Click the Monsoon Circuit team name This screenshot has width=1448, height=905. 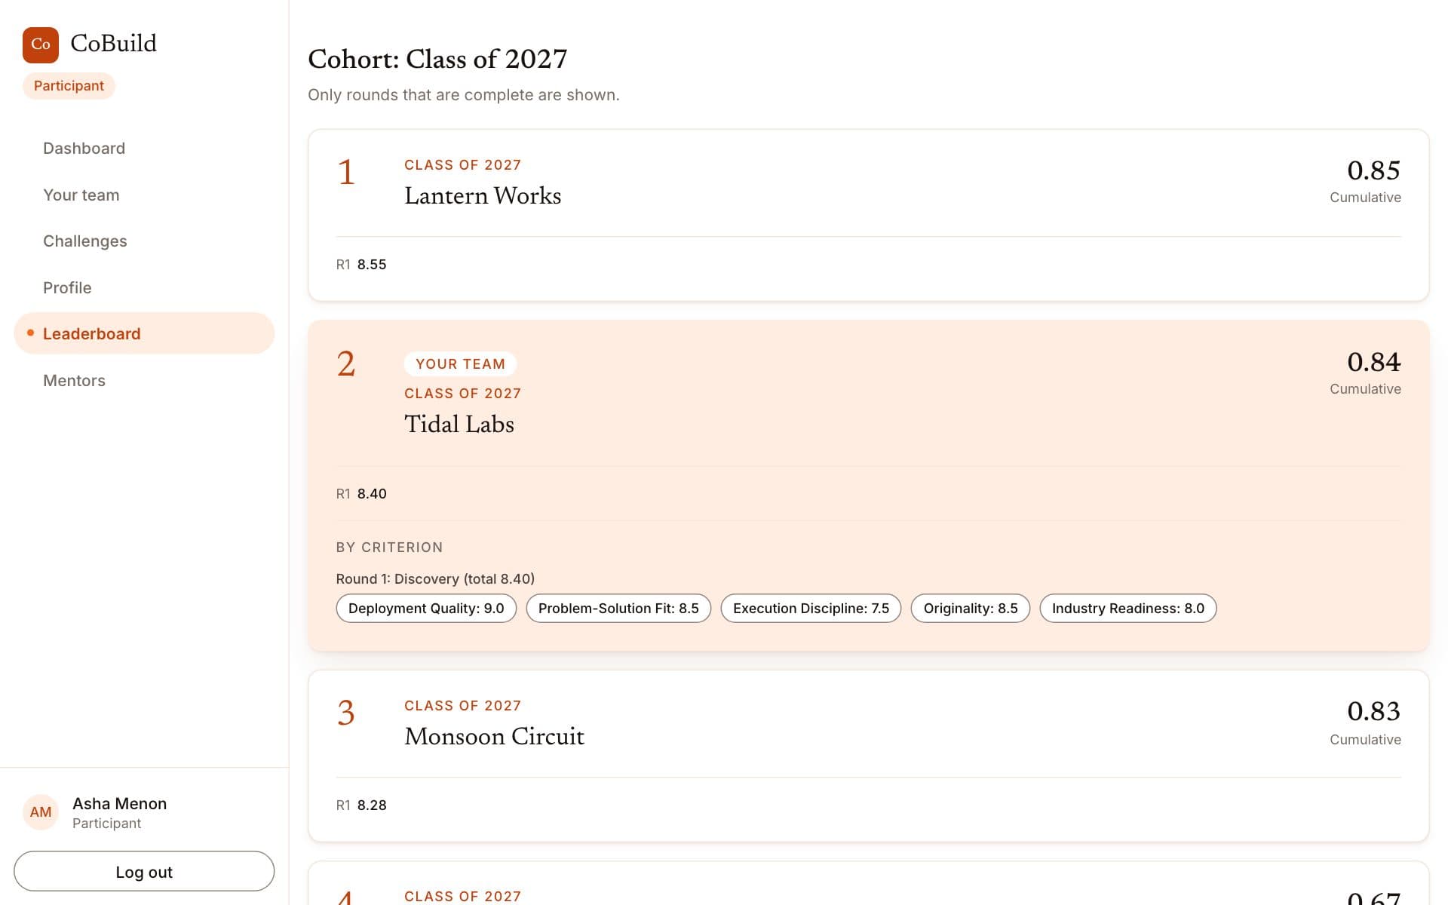coord(494,736)
